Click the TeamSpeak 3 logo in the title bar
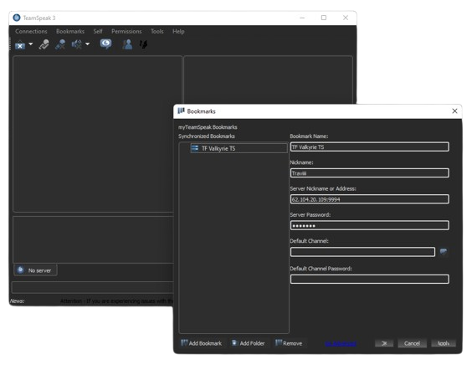This screenshot has width=472, height=370. (x=17, y=18)
